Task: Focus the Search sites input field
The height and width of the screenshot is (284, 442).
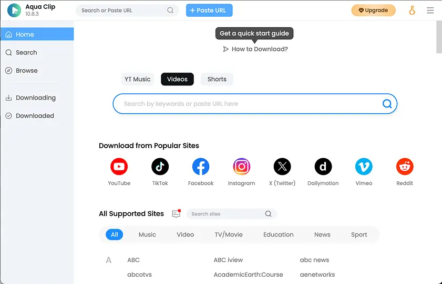Action: tap(231, 214)
